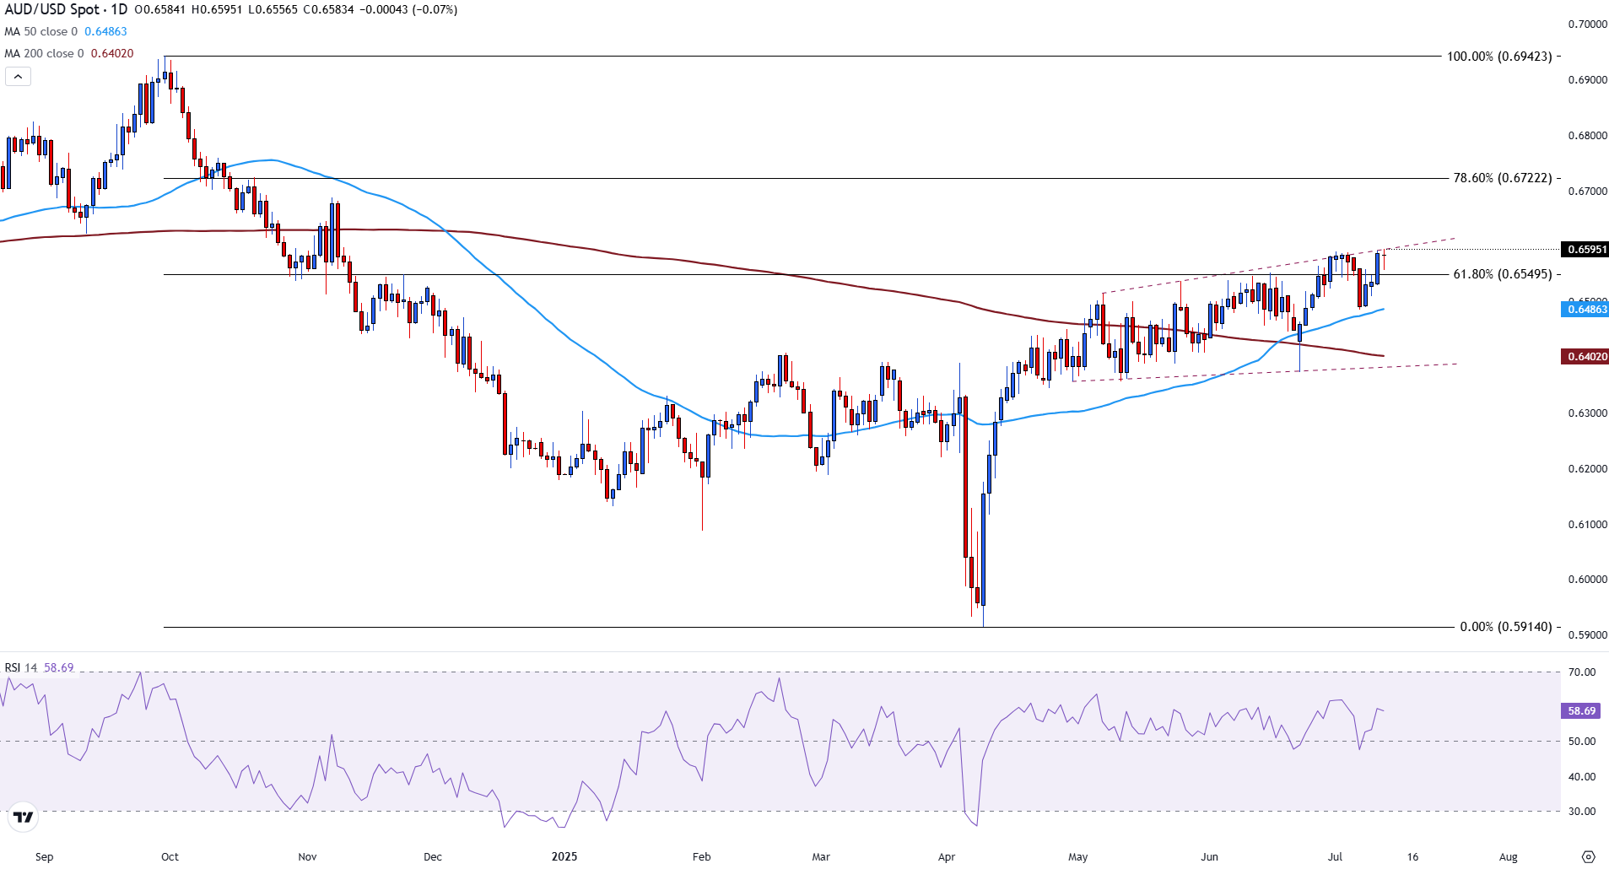The image size is (1609, 869).
Task: Click the Apr label on time axis
Action: pyautogui.click(x=946, y=856)
